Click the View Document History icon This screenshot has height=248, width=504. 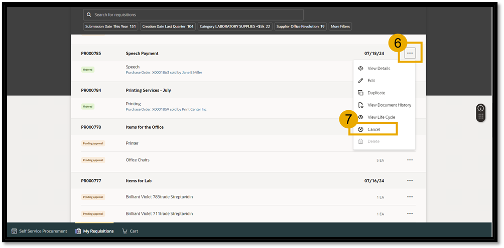(x=360, y=105)
